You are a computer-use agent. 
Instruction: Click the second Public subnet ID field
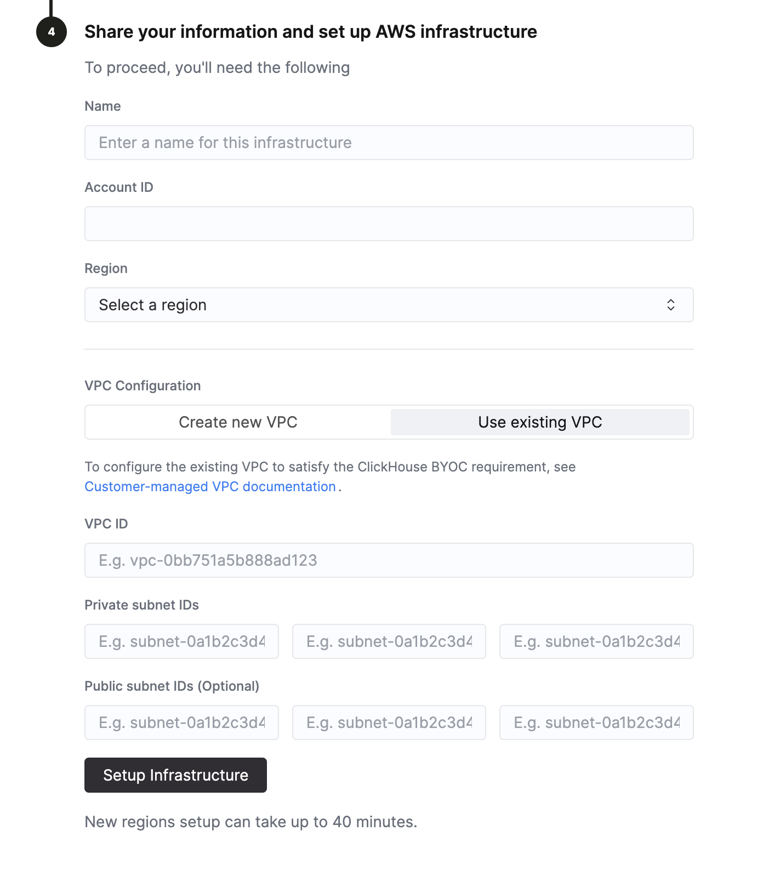(x=389, y=723)
